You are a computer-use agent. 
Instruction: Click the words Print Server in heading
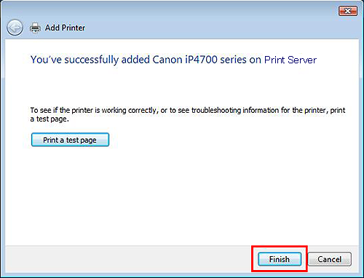point(290,60)
